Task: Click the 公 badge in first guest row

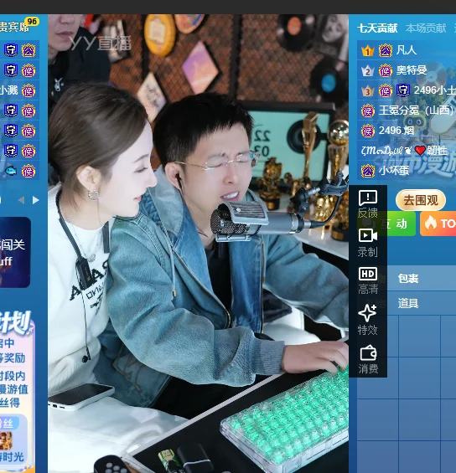Action: (x=28, y=50)
